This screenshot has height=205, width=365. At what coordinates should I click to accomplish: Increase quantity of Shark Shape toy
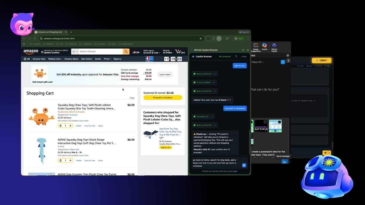(70, 160)
